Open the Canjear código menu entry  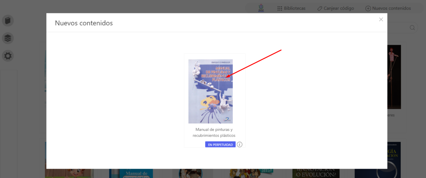(x=339, y=8)
